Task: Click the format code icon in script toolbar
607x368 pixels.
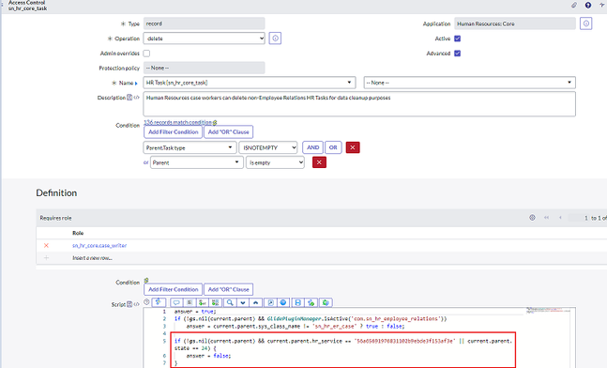Action: [190, 302]
